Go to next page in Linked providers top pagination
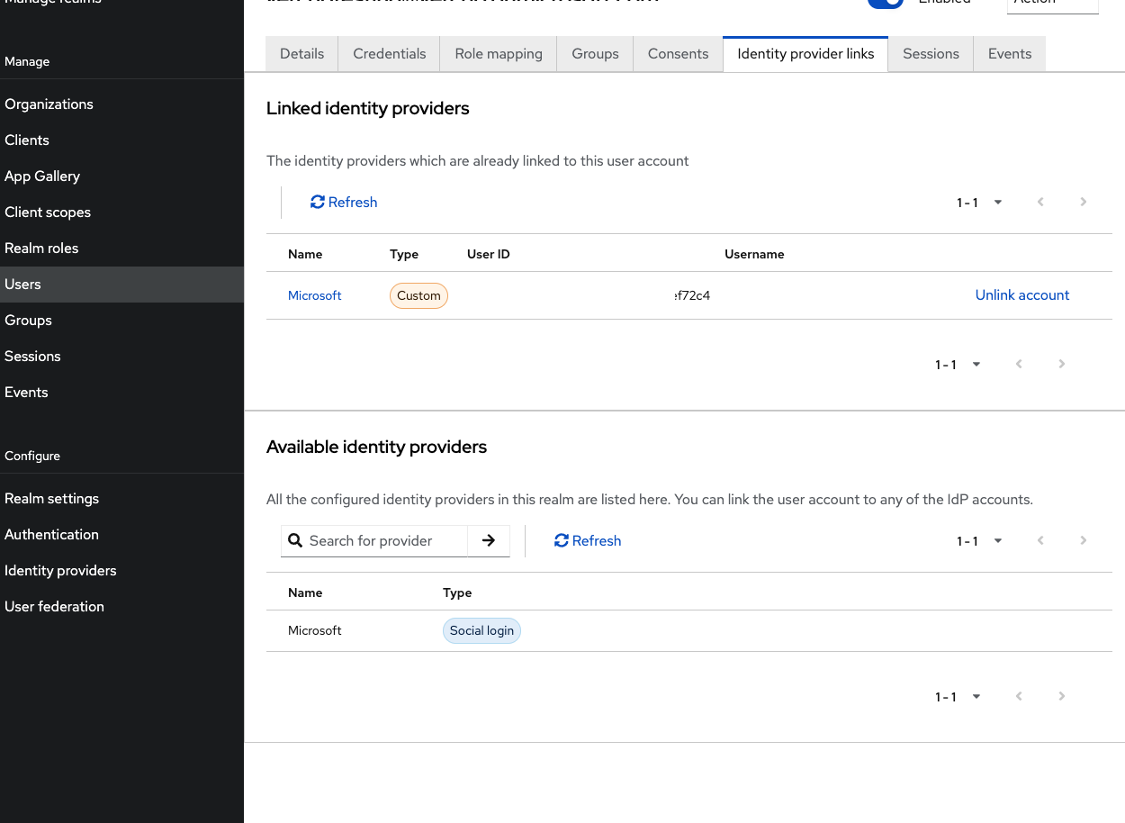This screenshot has width=1125, height=823. point(1084,203)
